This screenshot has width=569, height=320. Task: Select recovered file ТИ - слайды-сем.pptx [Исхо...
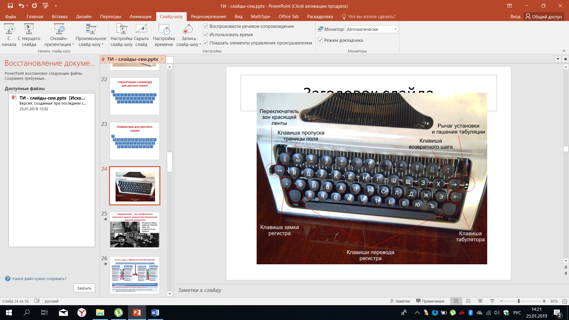tap(52, 103)
